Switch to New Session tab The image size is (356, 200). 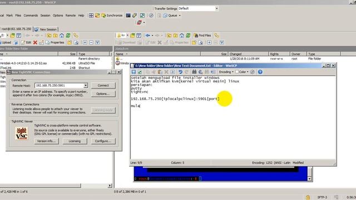point(46,29)
